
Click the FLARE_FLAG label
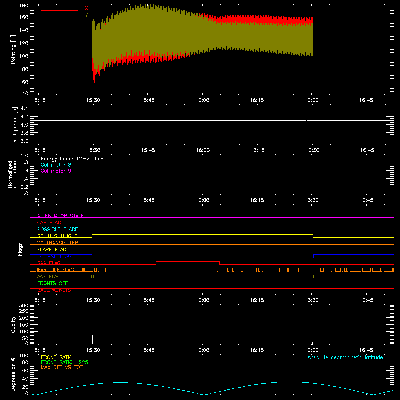point(52,249)
